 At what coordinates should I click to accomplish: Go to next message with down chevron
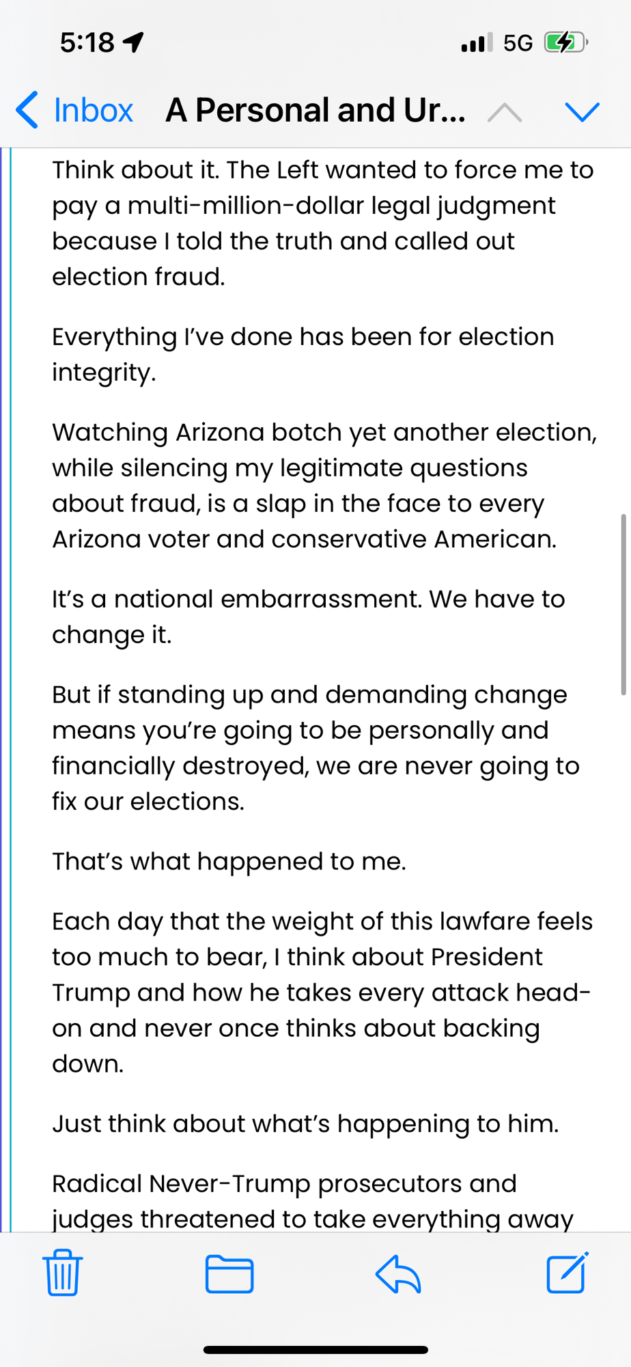582,111
